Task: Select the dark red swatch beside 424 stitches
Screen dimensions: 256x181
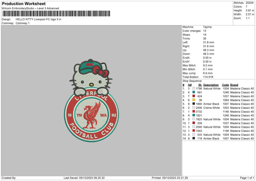Action: pyautogui.click(x=194, y=96)
